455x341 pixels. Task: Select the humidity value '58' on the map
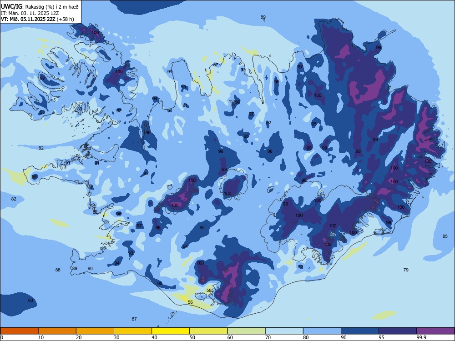coord(209,290)
